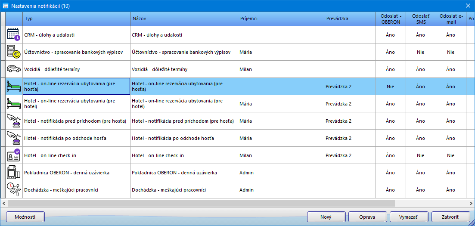This screenshot has height=226, width=475.
Task: Click the Oprava button
Action: pos(367,217)
